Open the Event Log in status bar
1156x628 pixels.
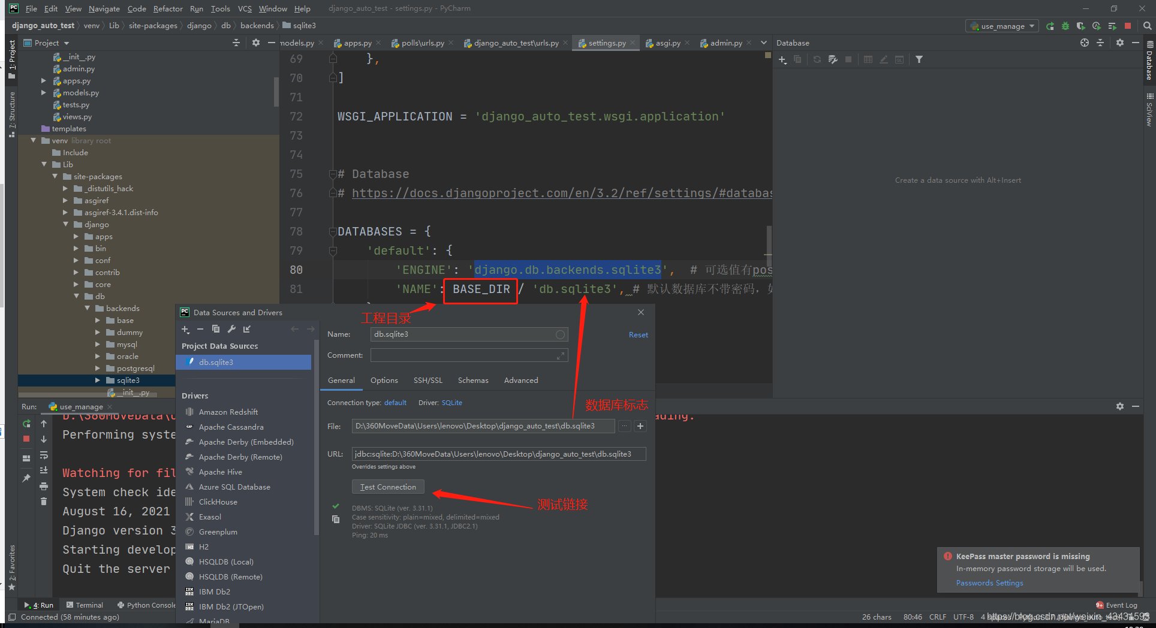(x=1117, y=605)
